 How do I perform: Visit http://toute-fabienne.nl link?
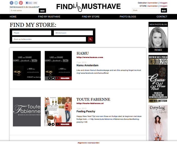(x=90, y=103)
